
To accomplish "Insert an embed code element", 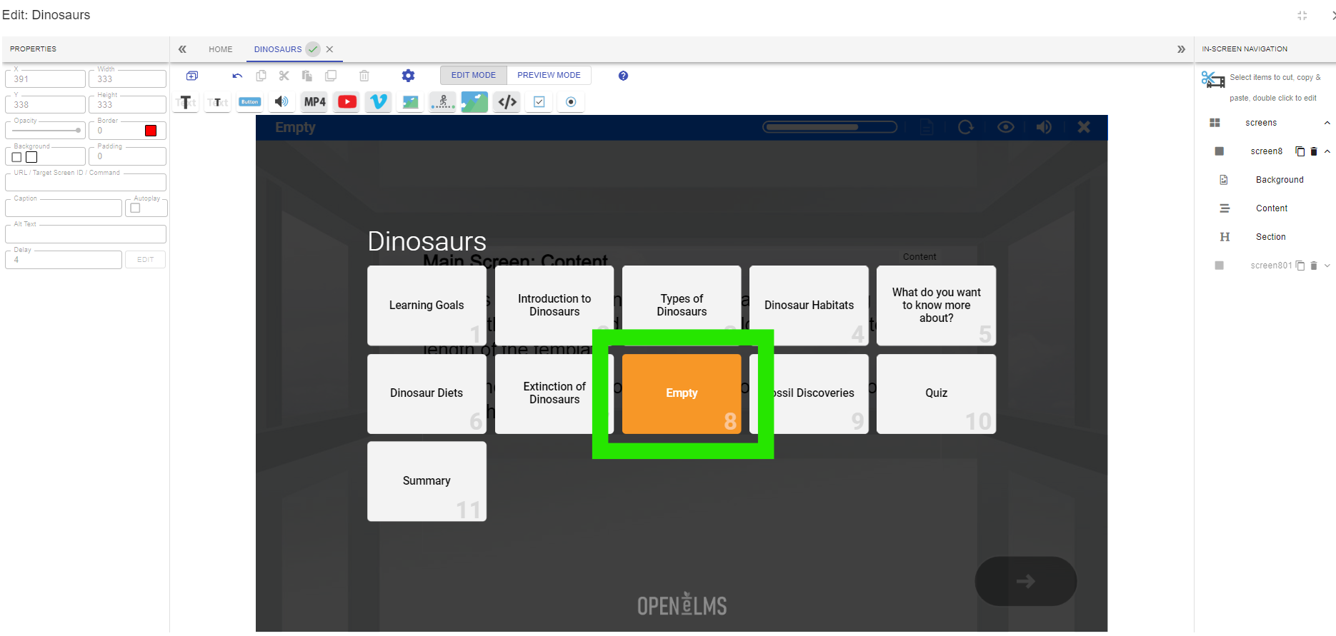I will 507,102.
